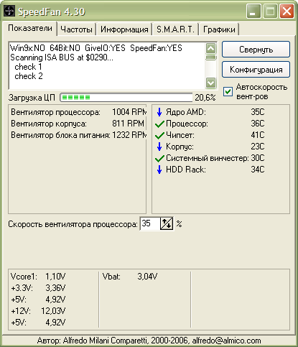Adjust CPU fan speed with spinner arrows

point(167,224)
